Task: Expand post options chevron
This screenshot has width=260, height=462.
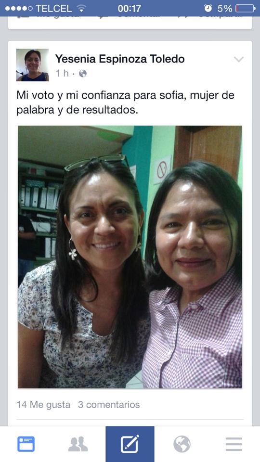Action: click(239, 59)
